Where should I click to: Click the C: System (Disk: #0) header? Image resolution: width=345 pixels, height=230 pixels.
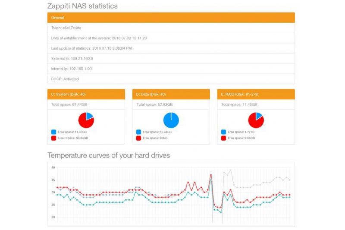pos(86,94)
